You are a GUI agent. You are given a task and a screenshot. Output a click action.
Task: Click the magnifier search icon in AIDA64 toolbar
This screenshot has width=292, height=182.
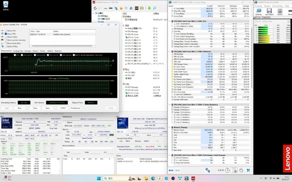[155, 8]
